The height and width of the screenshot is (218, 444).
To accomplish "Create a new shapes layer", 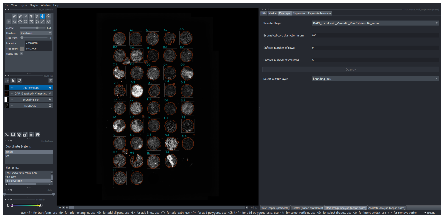I will [x=13, y=81].
